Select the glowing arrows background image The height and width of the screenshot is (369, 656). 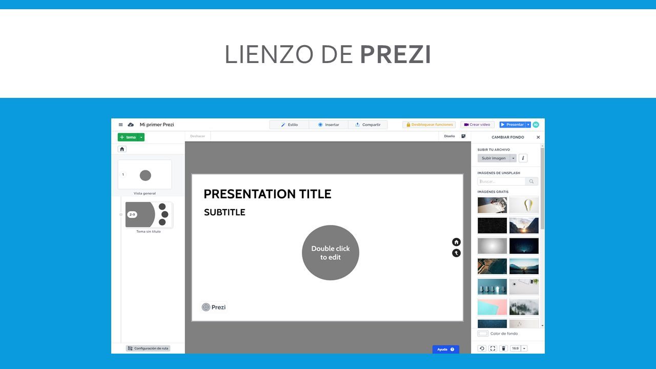click(492, 286)
